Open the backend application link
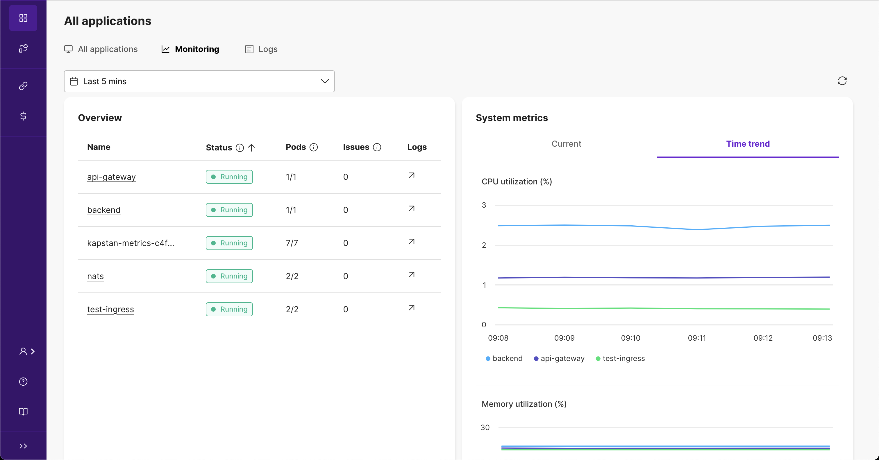 [x=104, y=210]
